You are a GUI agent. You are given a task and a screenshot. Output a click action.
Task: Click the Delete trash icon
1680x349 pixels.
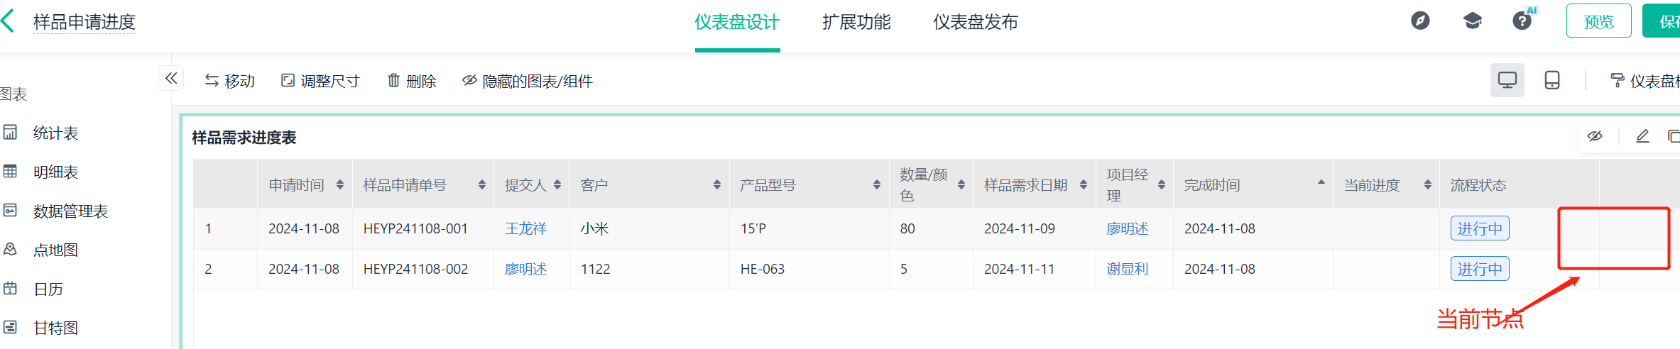tap(393, 81)
